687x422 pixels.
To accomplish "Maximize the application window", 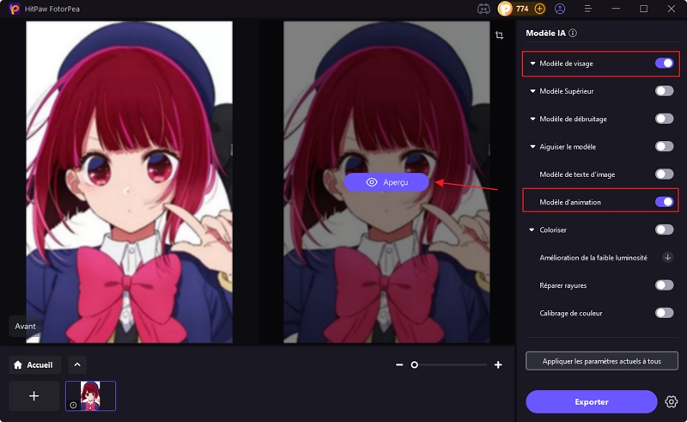I will (x=643, y=9).
